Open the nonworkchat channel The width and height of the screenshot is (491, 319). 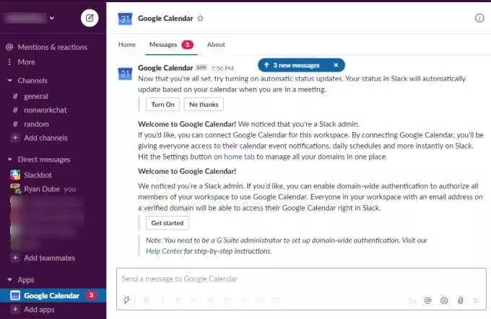click(x=45, y=110)
